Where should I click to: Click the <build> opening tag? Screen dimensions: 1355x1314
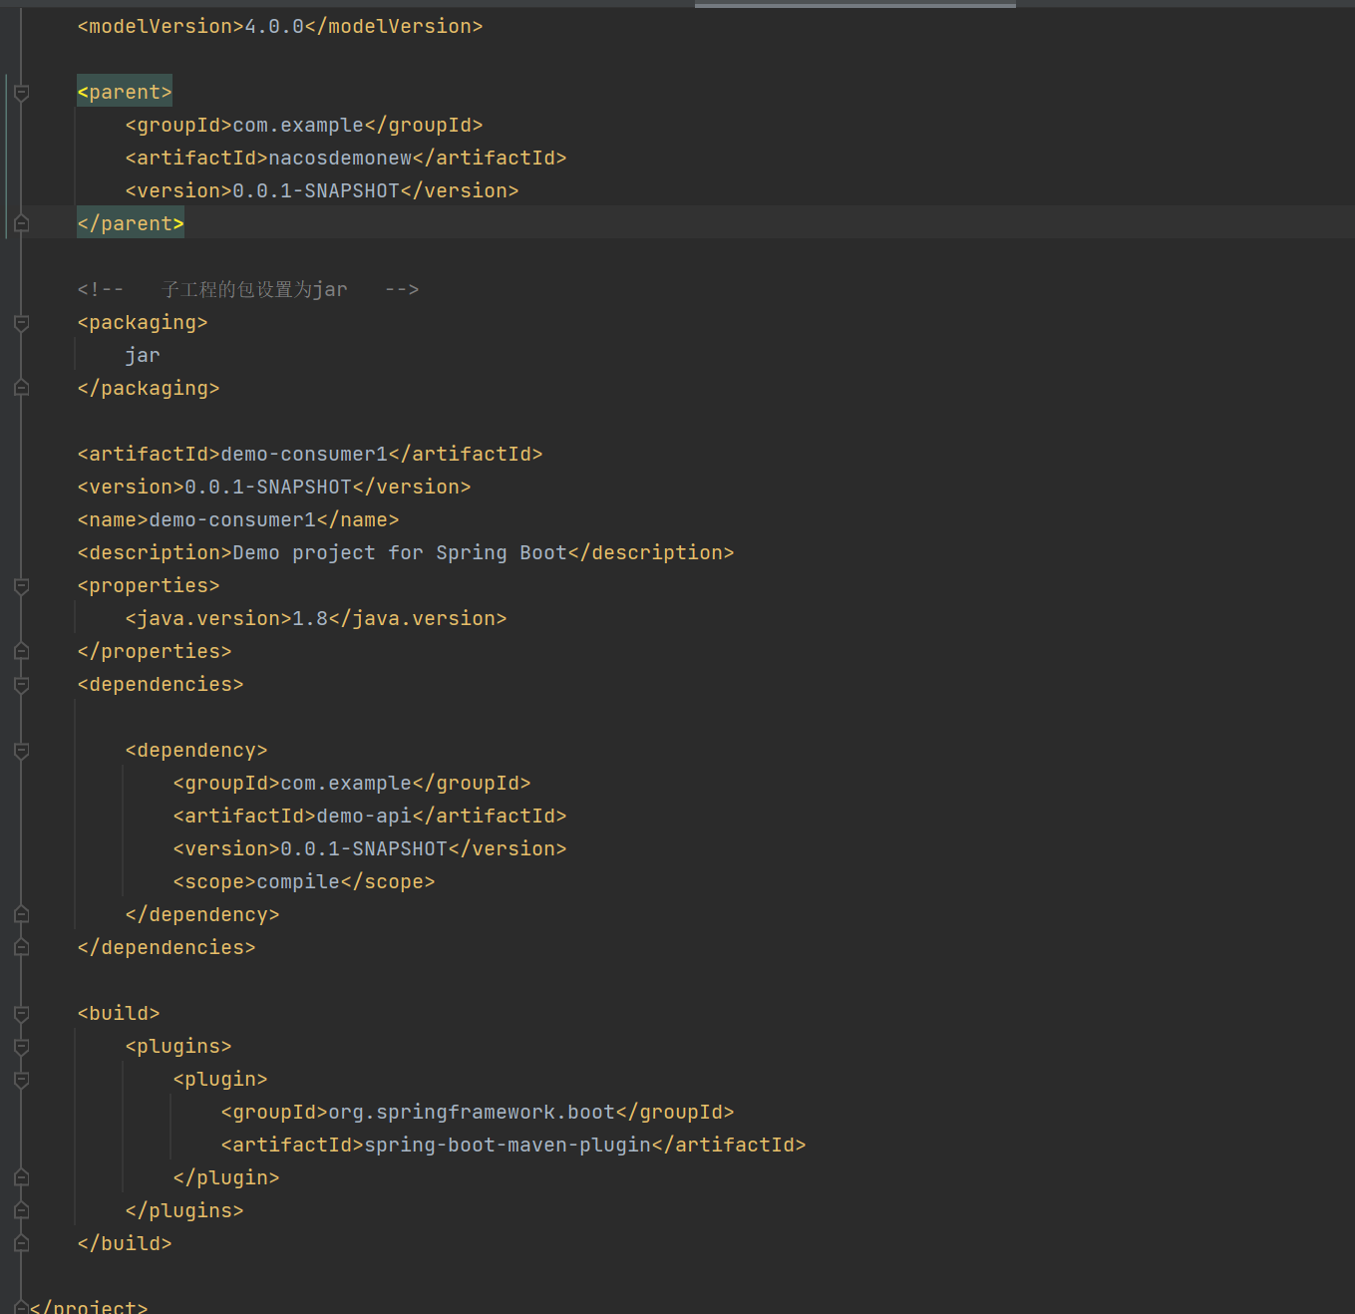point(119,1014)
